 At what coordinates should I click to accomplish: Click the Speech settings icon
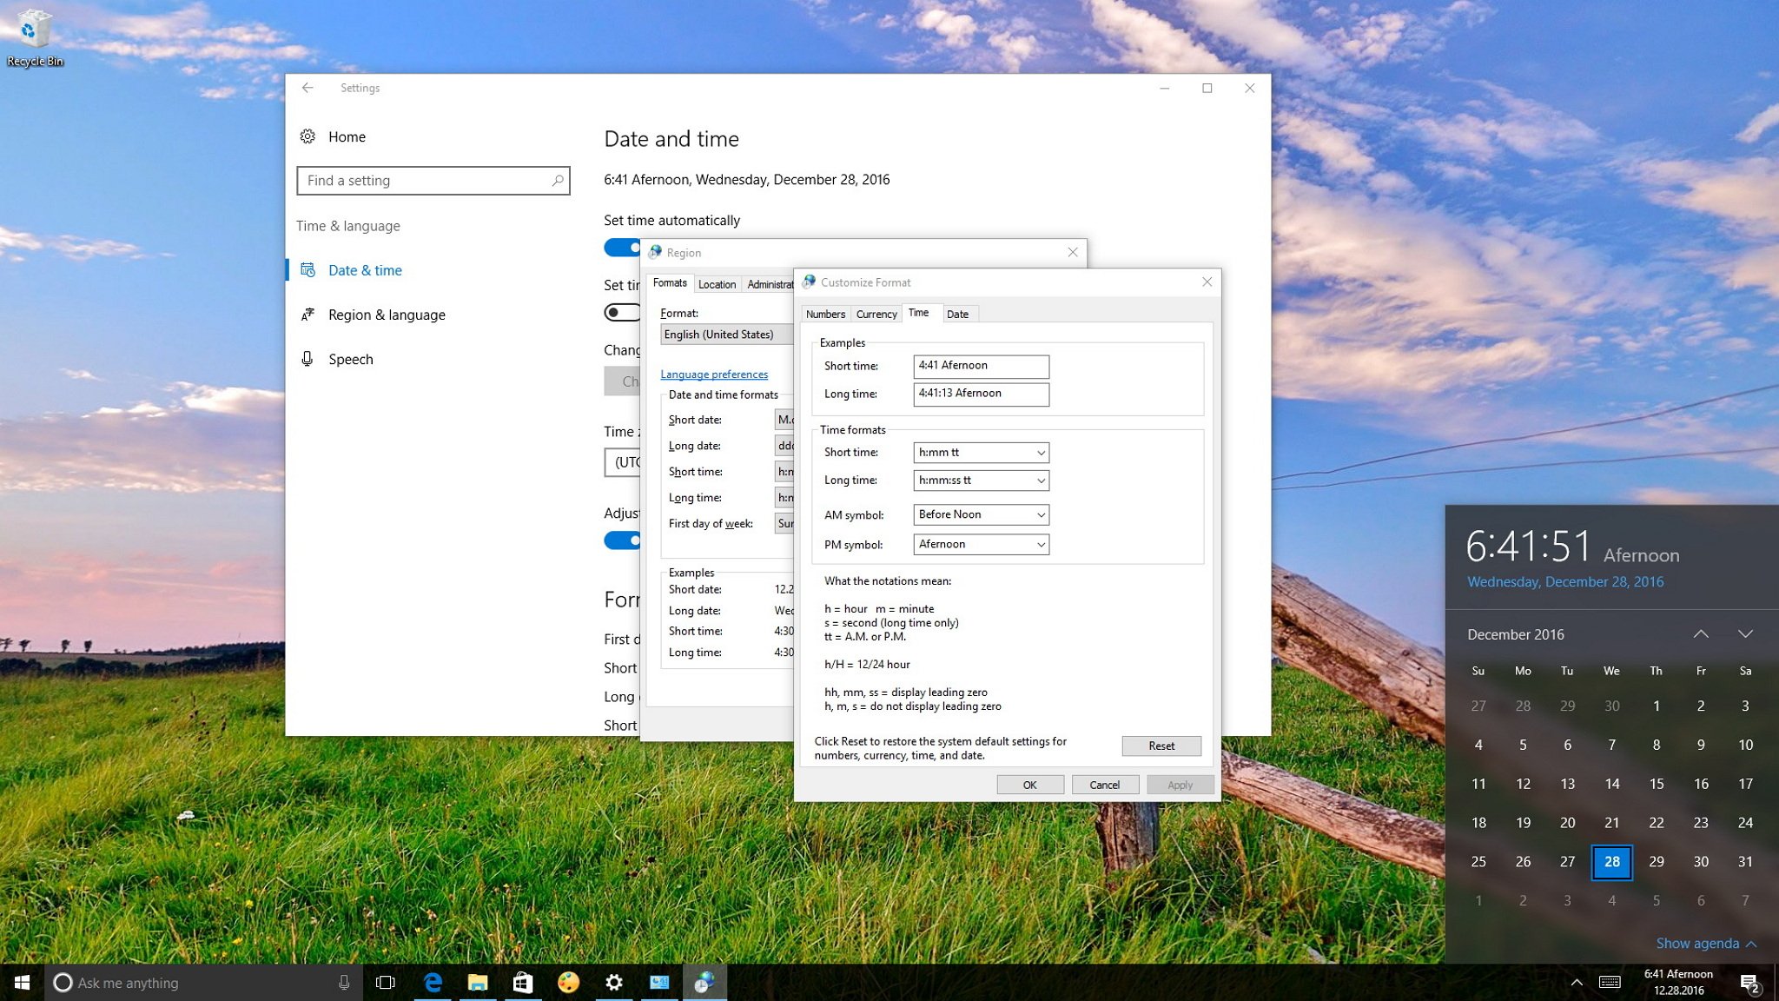309,358
